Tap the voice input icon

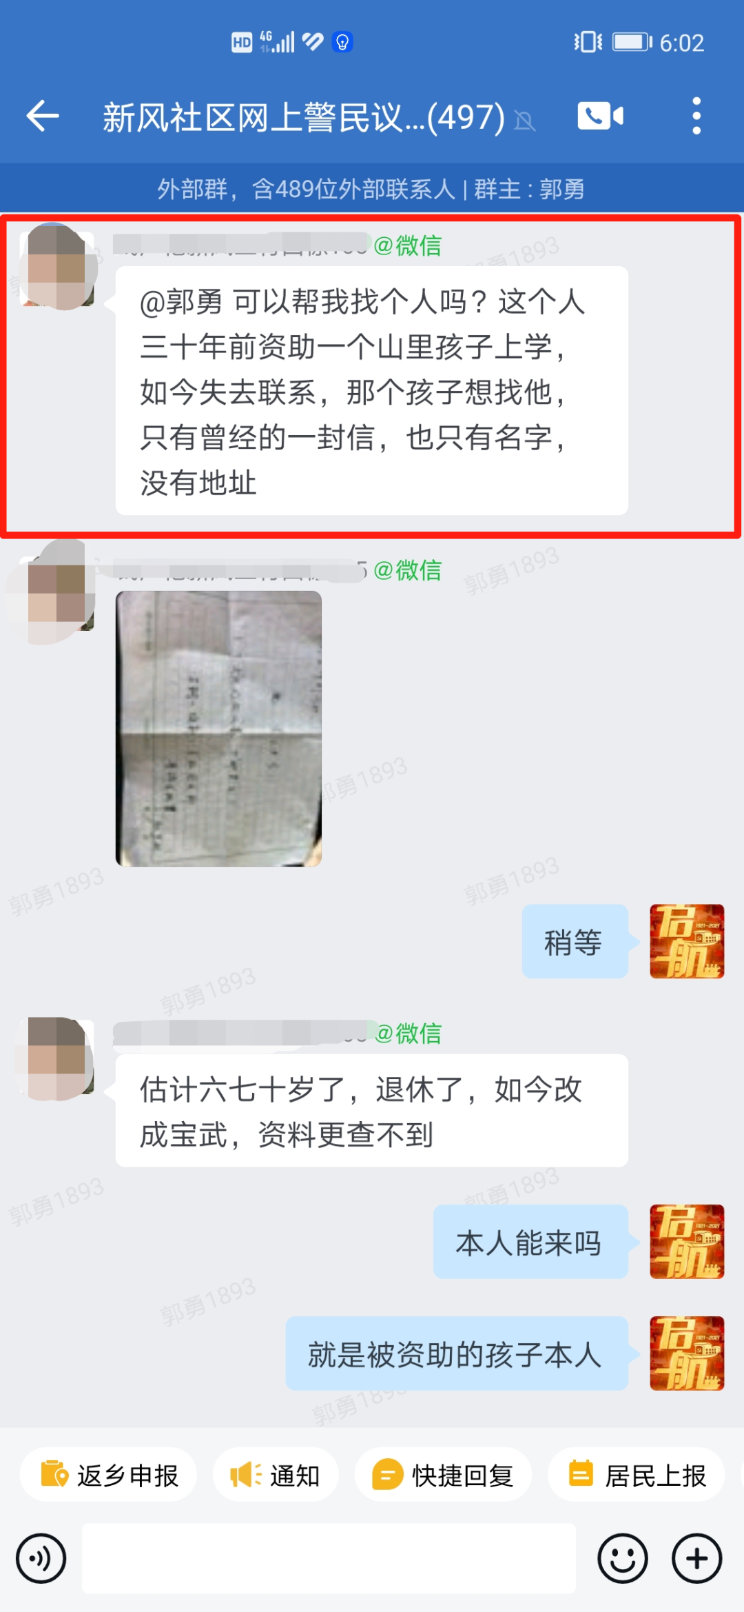tap(41, 1558)
